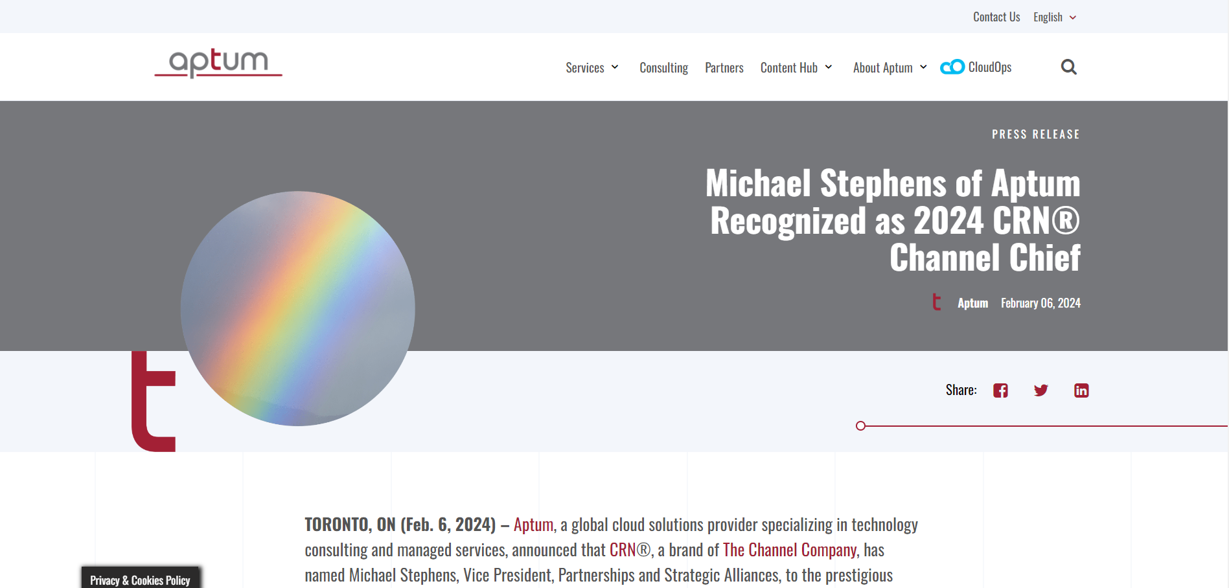The width and height of the screenshot is (1229, 588).
Task: Share the article on LinkedIn
Action: [1081, 390]
